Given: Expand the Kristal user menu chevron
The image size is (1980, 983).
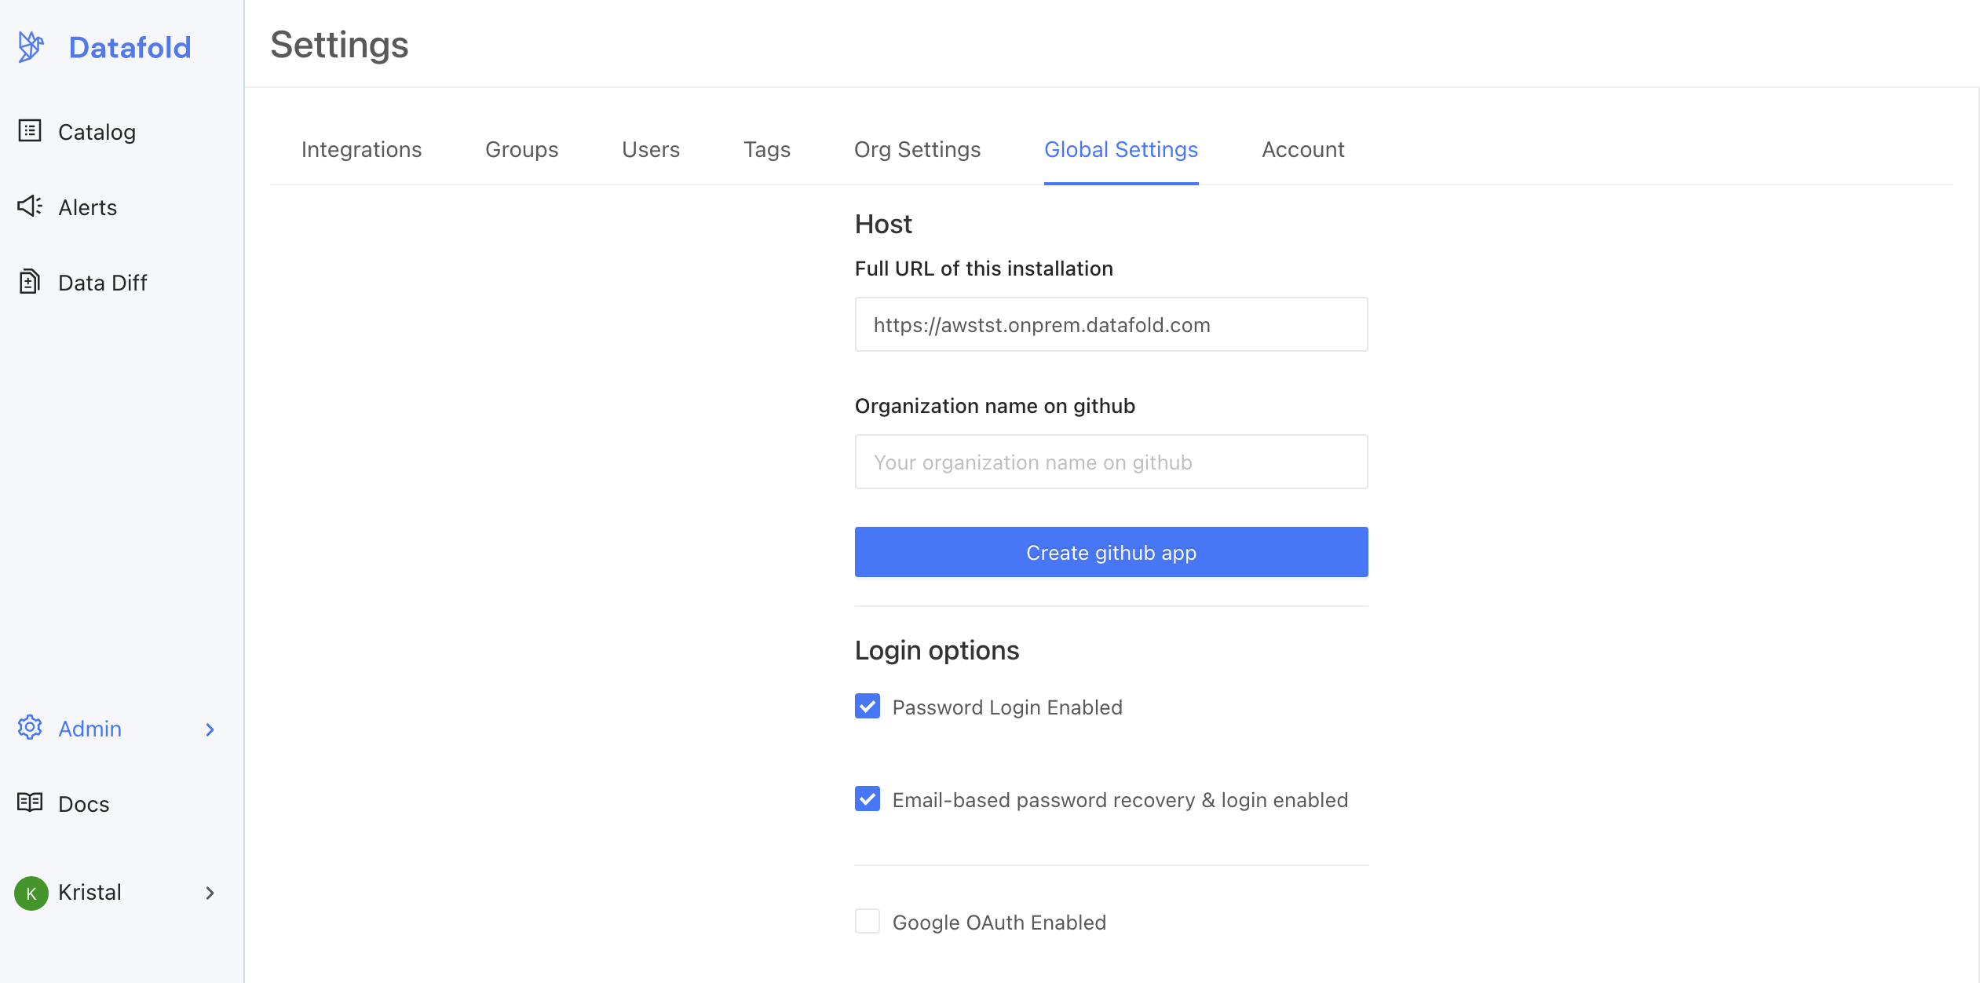Looking at the screenshot, I should [x=210, y=893].
